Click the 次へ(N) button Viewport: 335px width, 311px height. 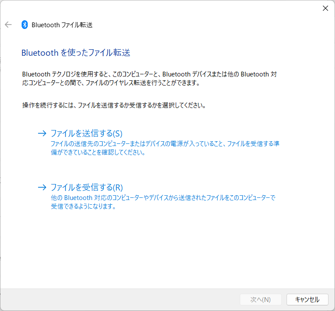(261, 299)
